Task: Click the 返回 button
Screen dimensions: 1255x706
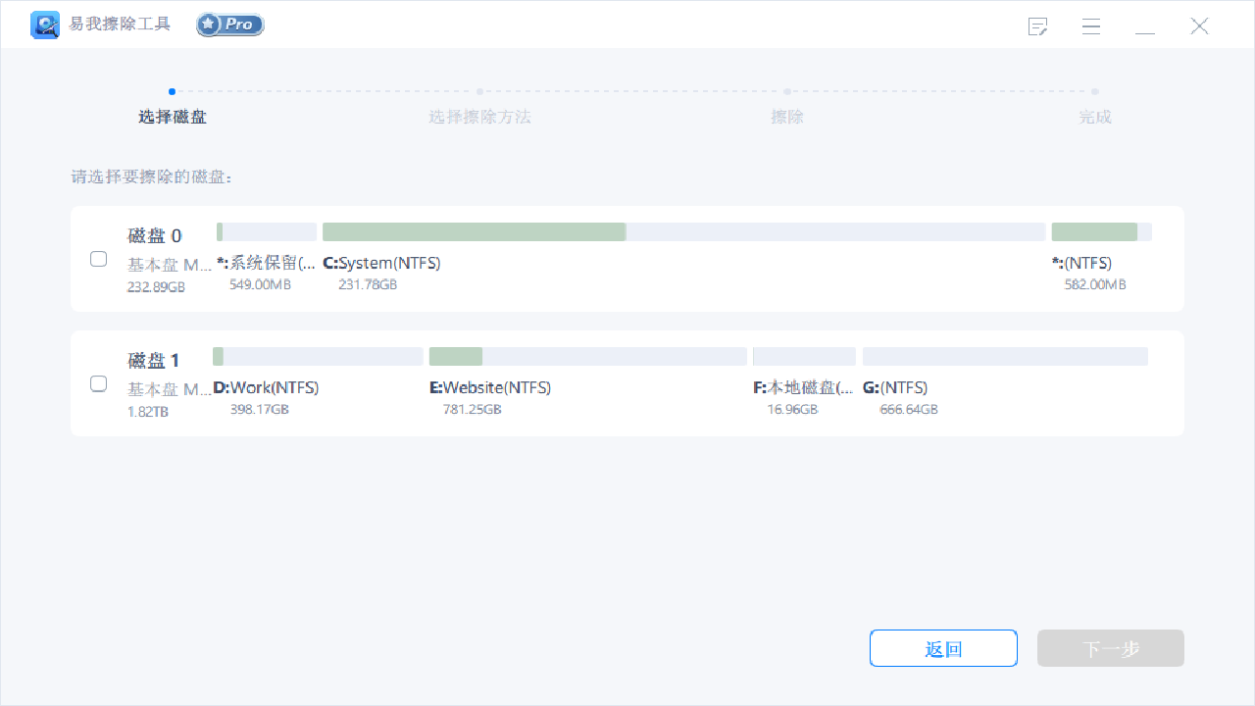Action: [943, 648]
